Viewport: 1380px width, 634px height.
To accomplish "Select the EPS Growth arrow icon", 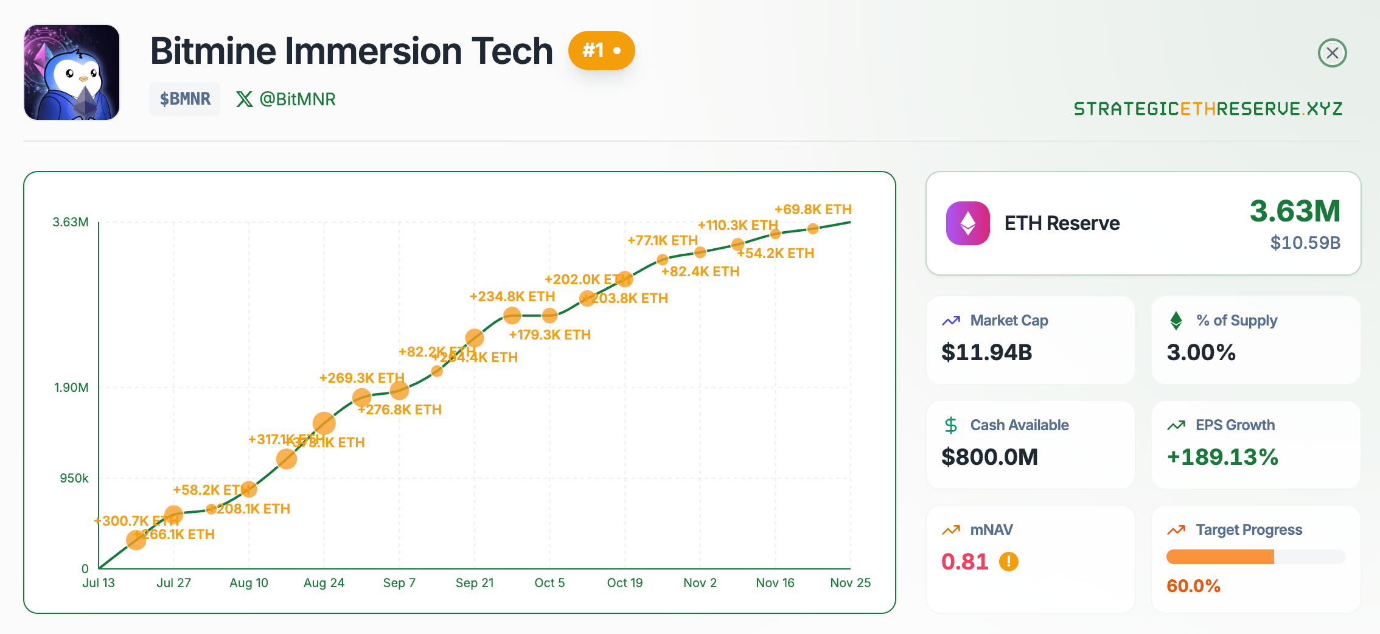I will coord(1176,425).
